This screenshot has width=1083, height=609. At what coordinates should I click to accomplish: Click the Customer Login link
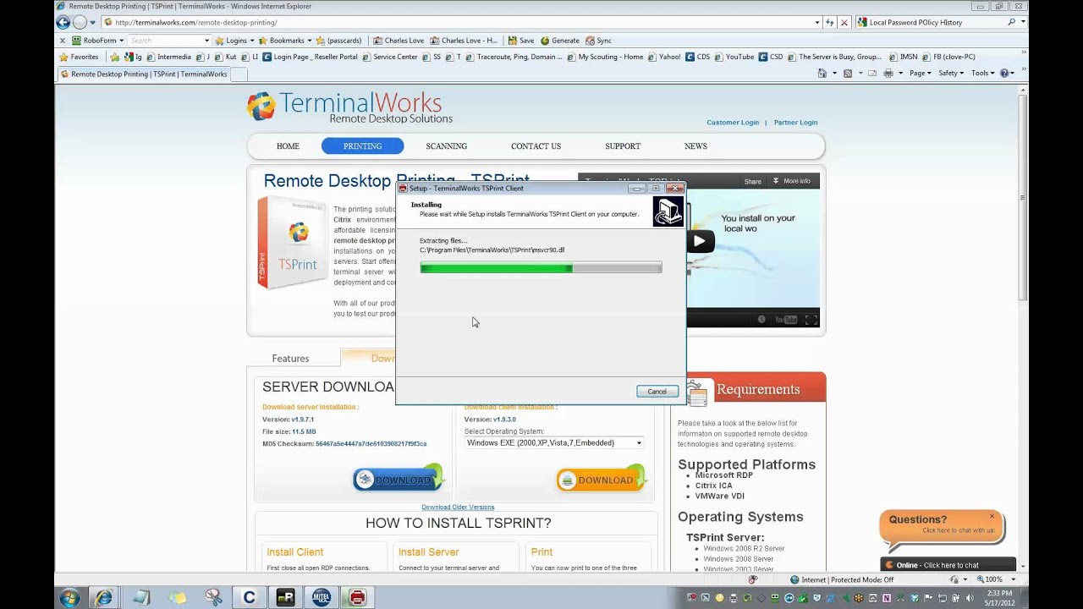pyautogui.click(x=733, y=123)
